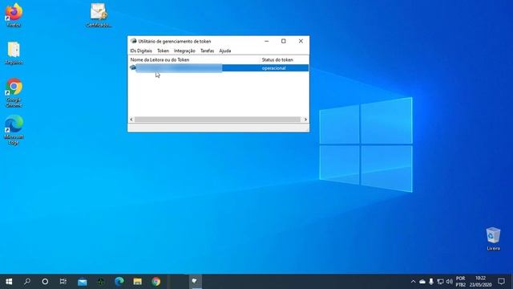Launch Microsoft Edge from the taskbar
This screenshot has width=513, height=289.
coord(119,282)
